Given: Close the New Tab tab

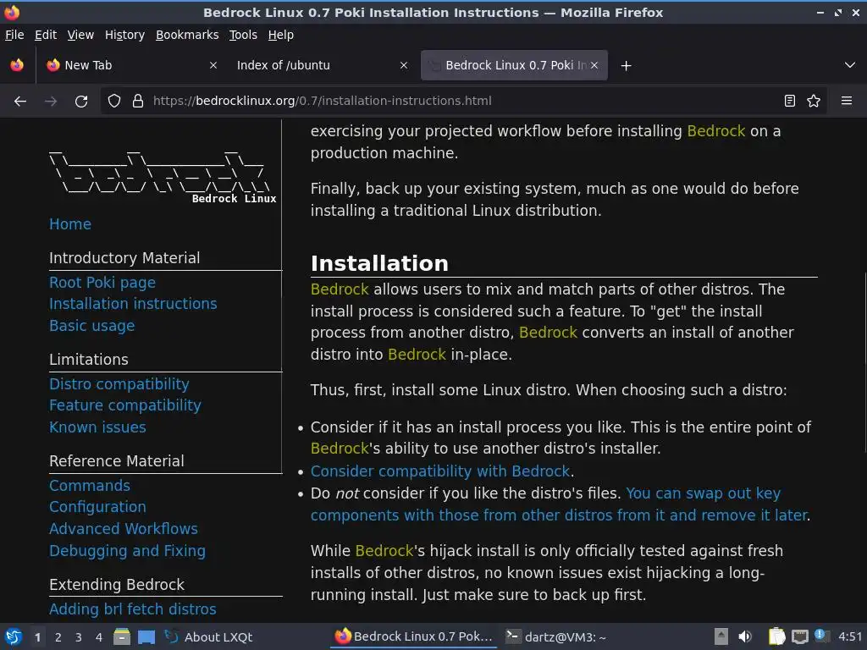Looking at the screenshot, I should point(213,65).
